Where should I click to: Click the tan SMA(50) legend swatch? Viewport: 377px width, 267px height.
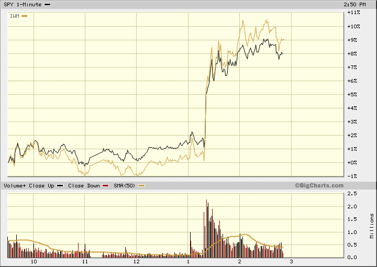pos(141,186)
